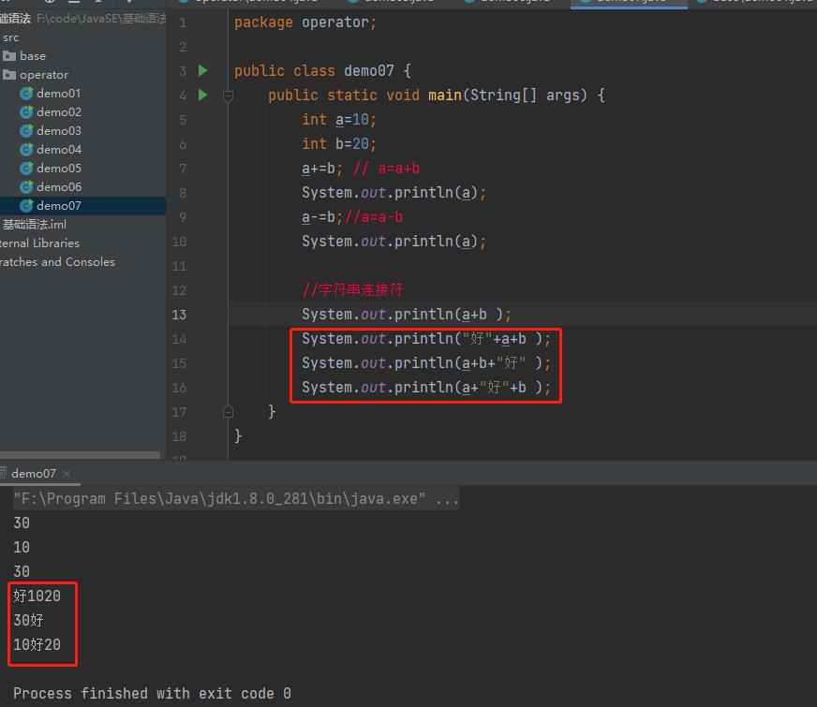
Task: Collapse main method using fold marker on line 4
Action: [228, 96]
